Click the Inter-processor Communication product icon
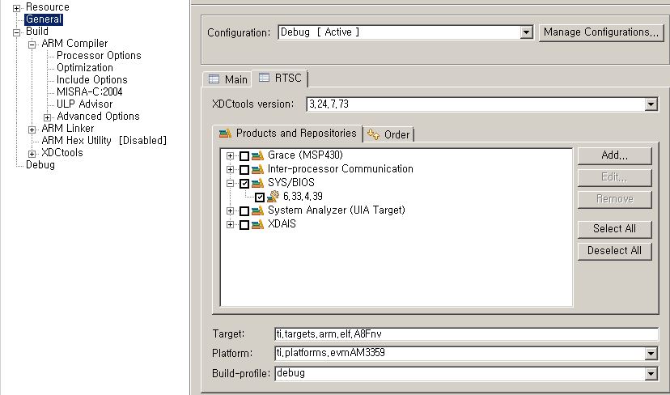670x395 pixels. (x=257, y=169)
